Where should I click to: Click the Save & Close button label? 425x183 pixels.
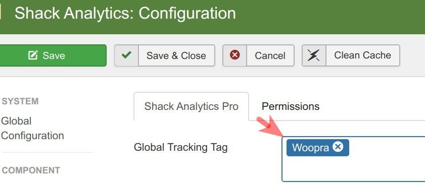click(x=176, y=55)
